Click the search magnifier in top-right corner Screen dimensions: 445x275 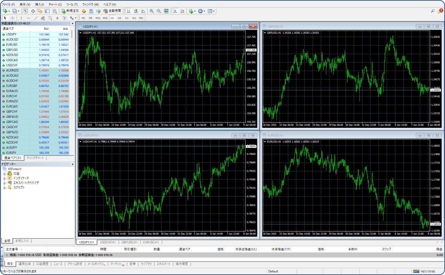pyautogui.click(x=433, y=11)
